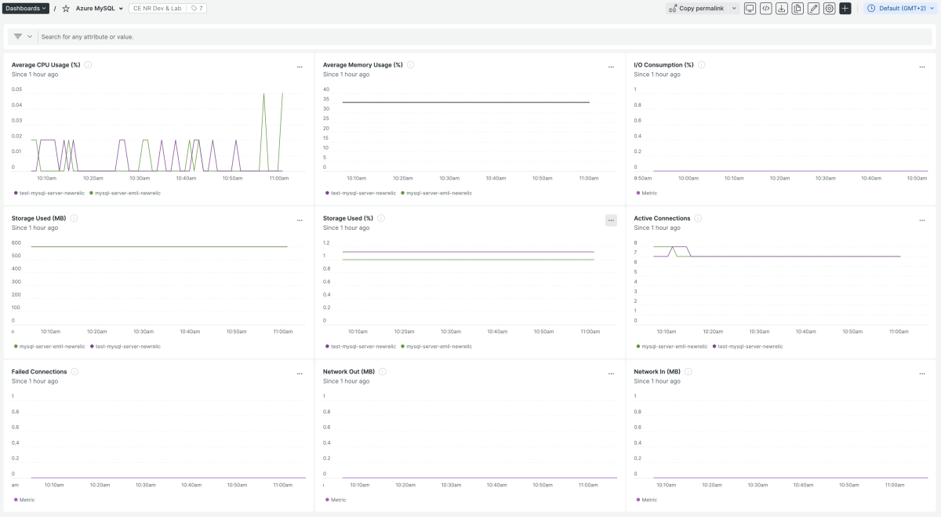Viewport: 941px width, 517px height.
Task: Open info icon next to Average CPU Usage
Action: (88, 65)
